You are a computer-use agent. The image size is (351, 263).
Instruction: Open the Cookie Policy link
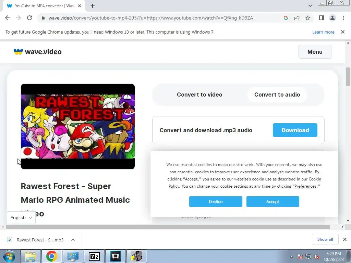pos(315,179)
